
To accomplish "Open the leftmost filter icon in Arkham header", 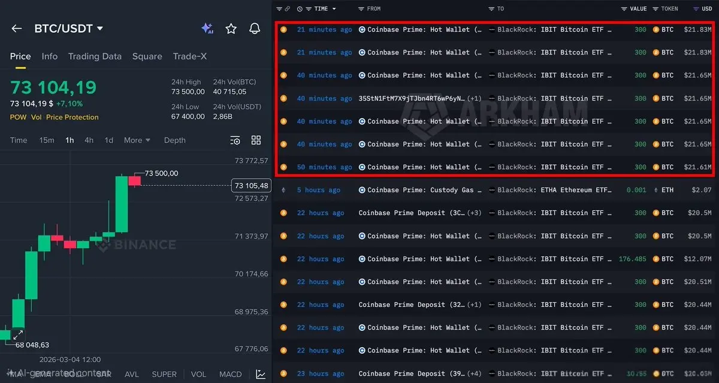I will pyautogui.click(x=279, y=9).
